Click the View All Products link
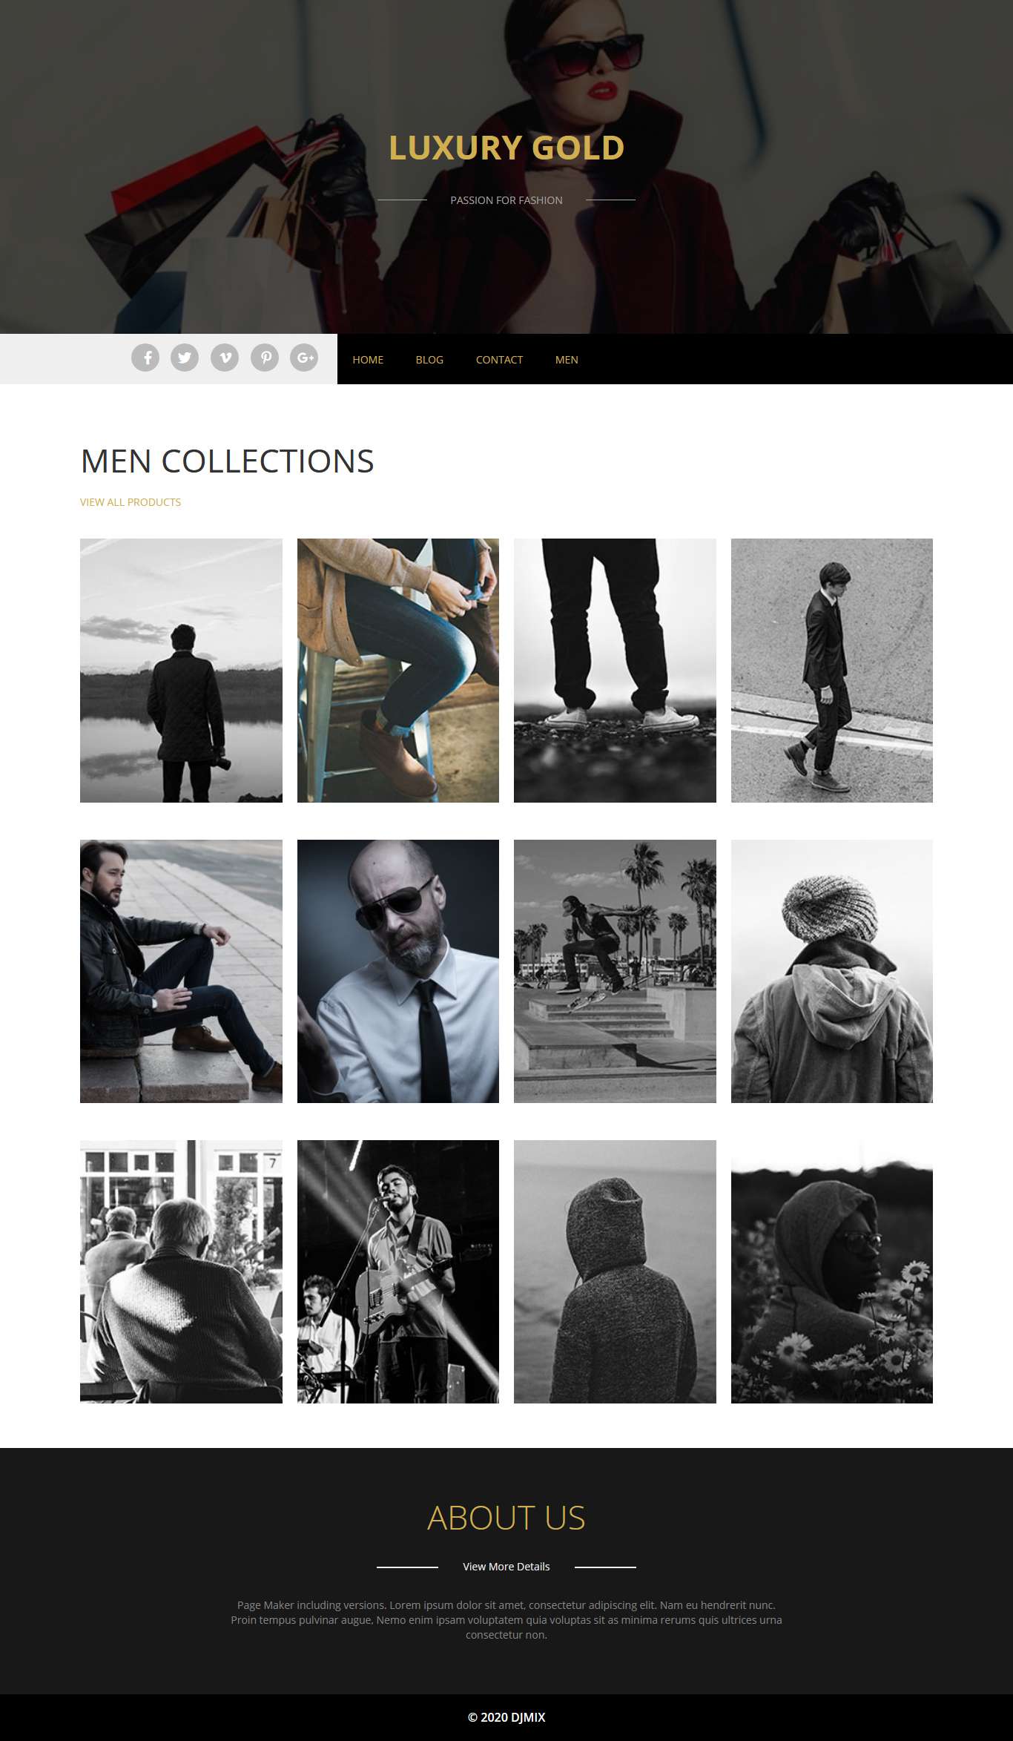 (x=131, y=502)
